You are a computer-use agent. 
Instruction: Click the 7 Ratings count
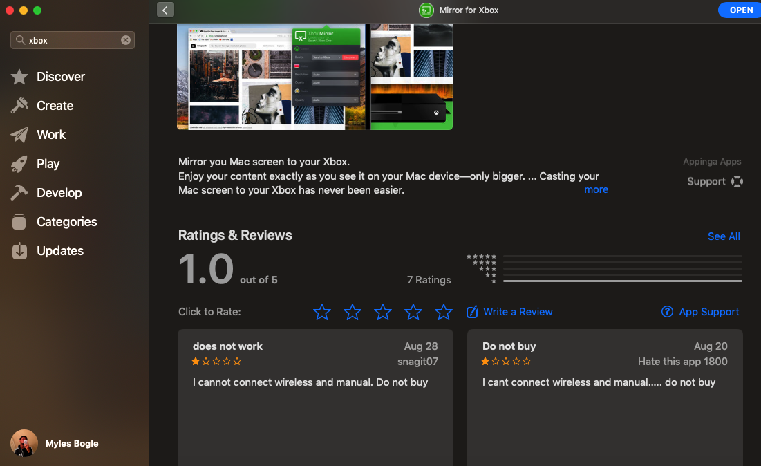click(x=429, y=280)
